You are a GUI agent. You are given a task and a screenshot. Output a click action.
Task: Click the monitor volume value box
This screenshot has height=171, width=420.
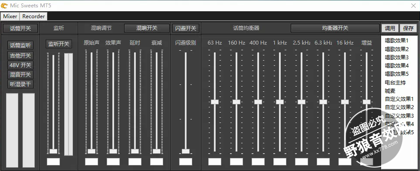53,161
